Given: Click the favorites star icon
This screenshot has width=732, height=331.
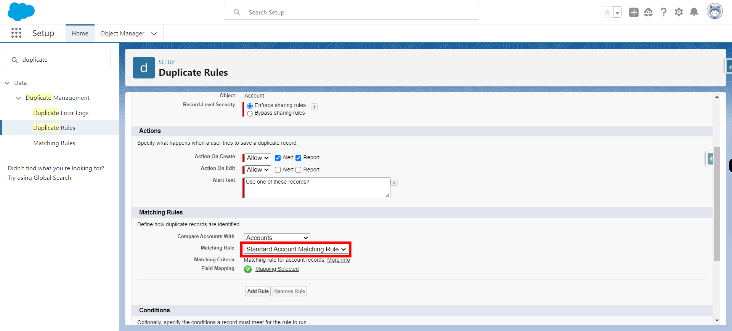Looking at the screenshot, I should [607, 12].
